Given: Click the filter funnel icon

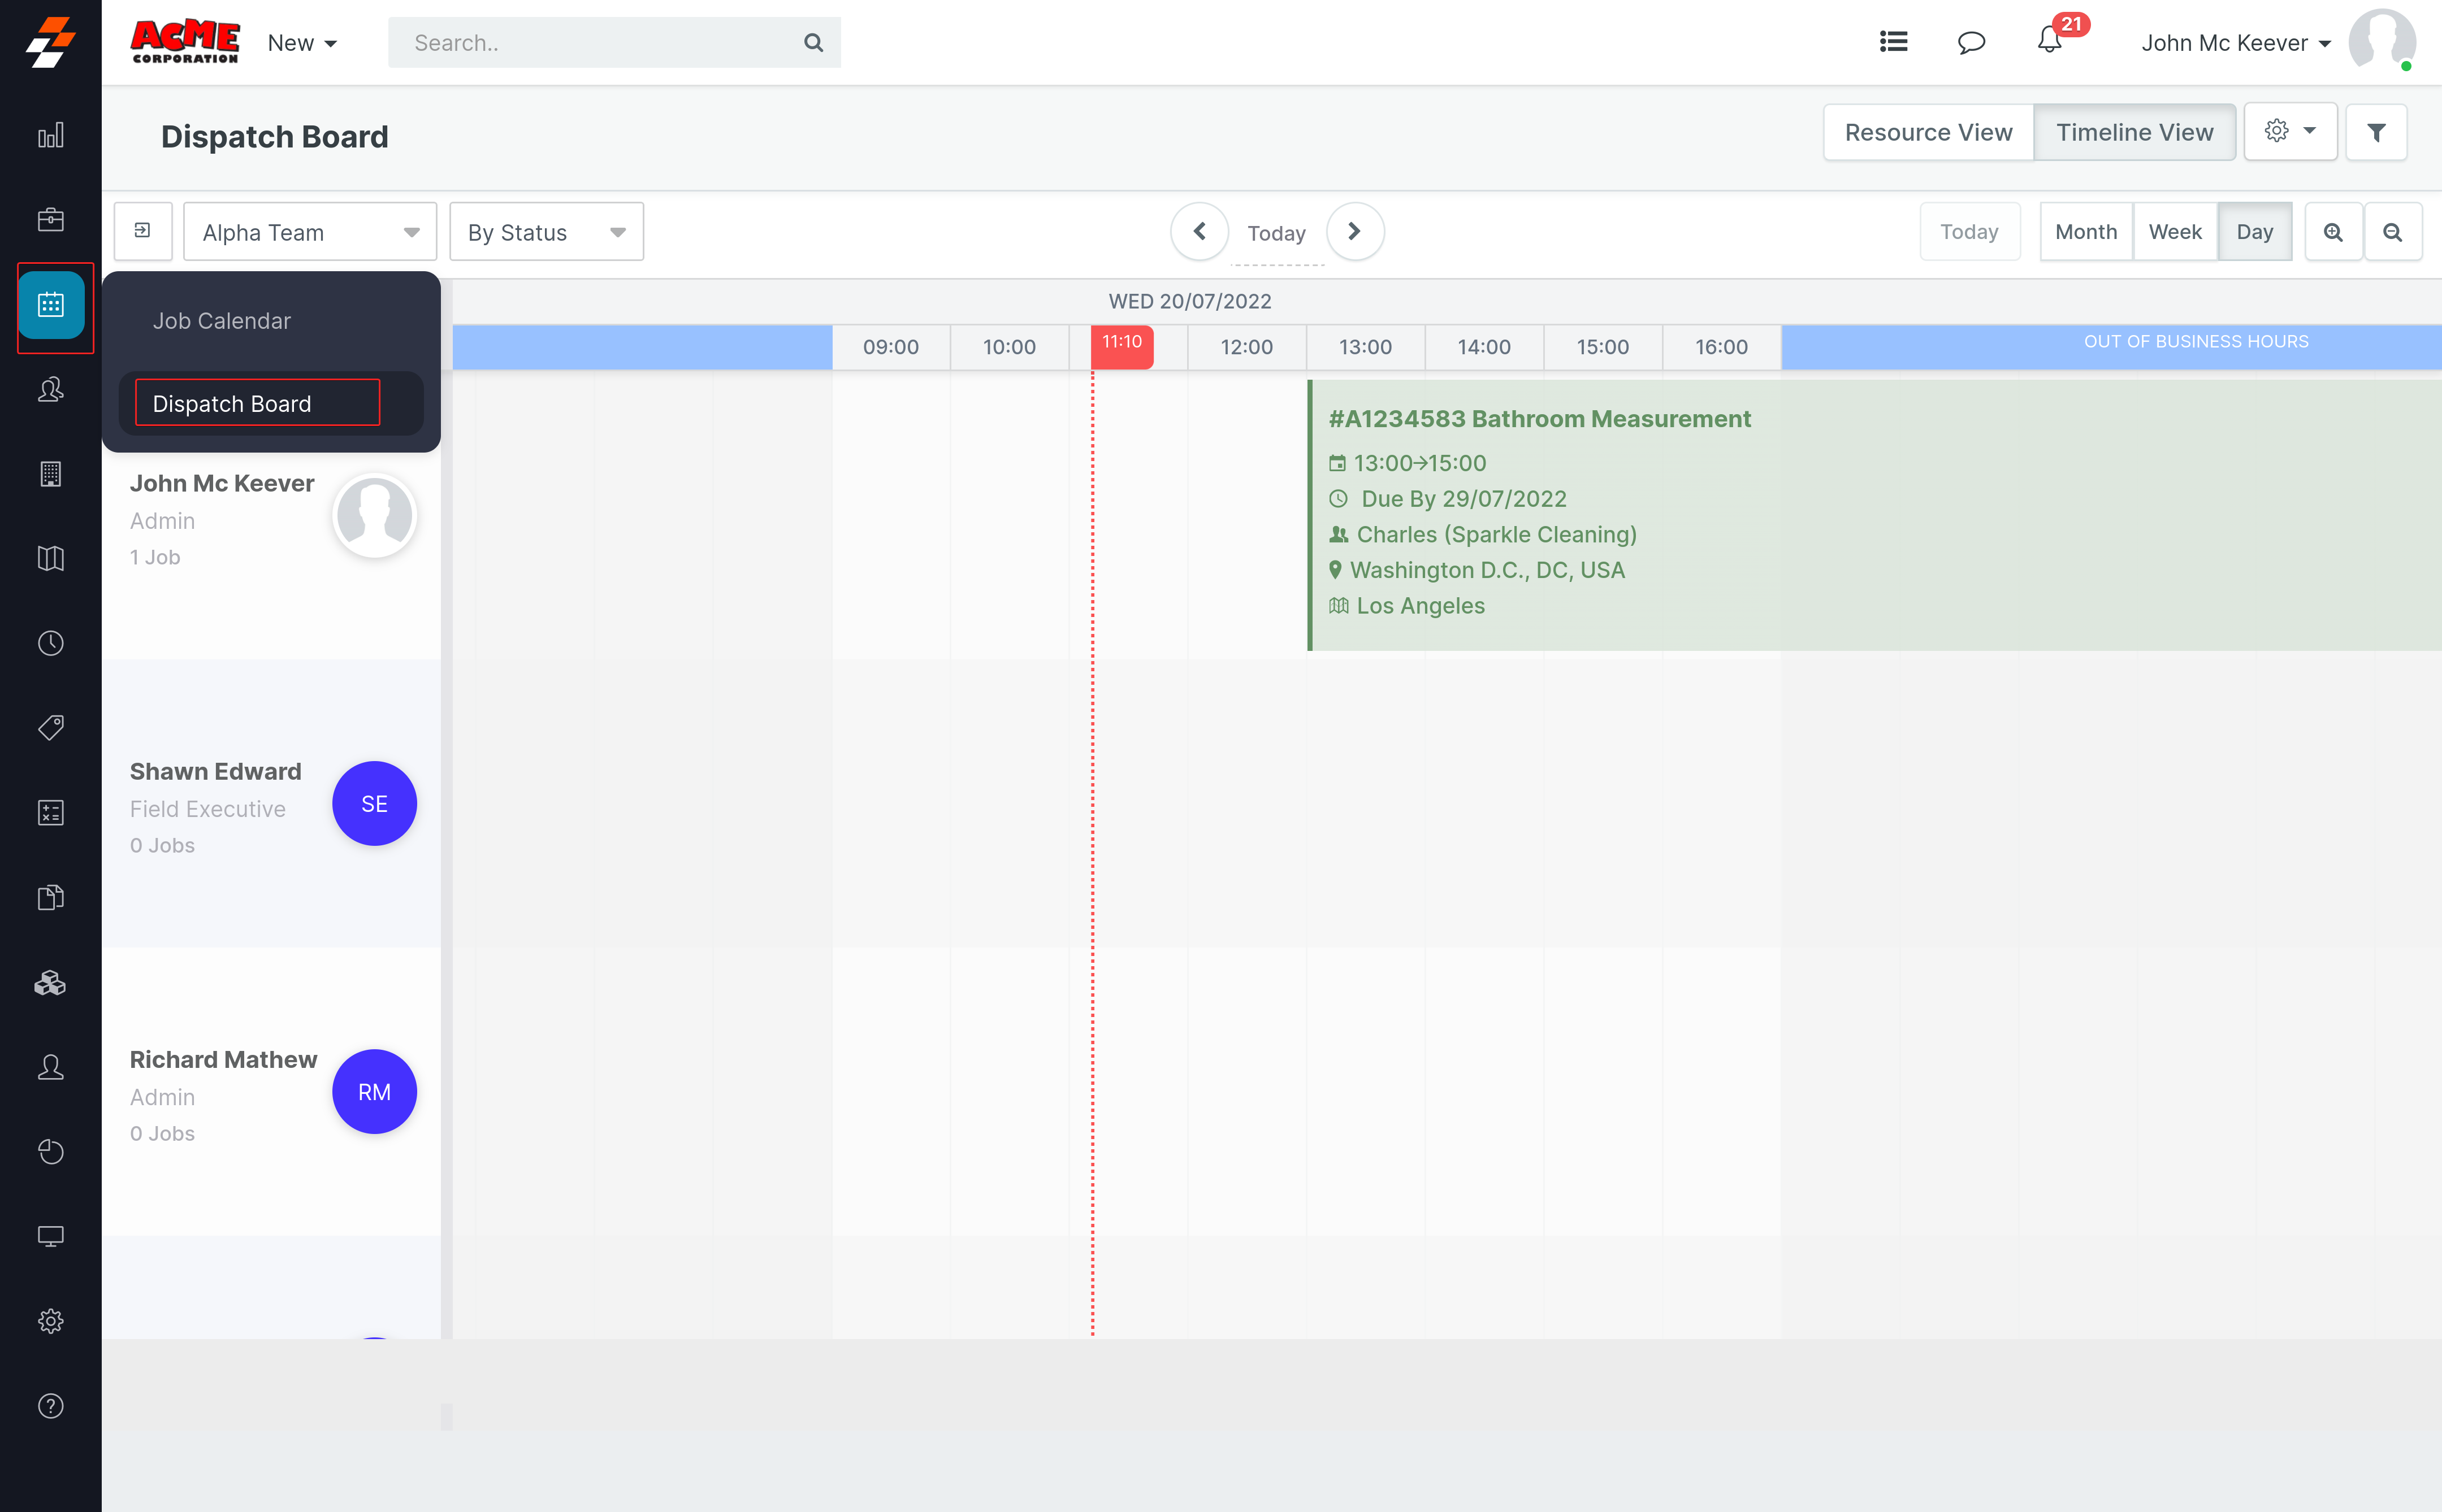Looking at the screenshot, I should pyautogui.click(x=2376, y=132).
